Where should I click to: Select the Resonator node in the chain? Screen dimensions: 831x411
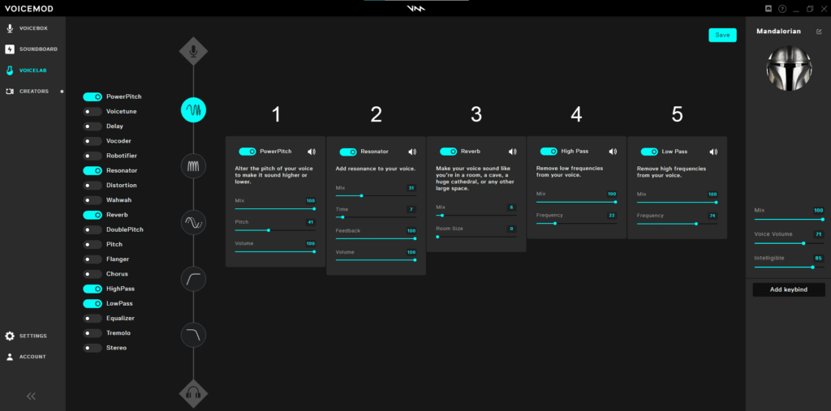[193, 166]
